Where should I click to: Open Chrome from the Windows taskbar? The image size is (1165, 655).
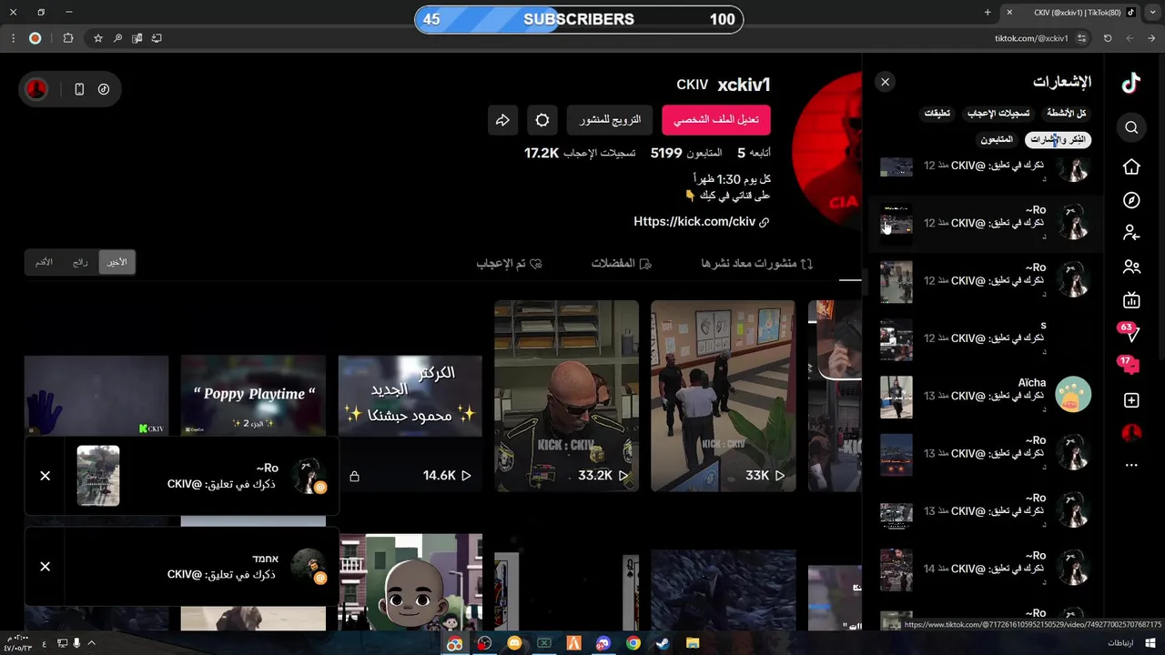pyautogui.click(x=633, y=643)
